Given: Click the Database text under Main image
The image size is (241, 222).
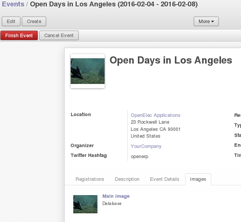Looking at the screenshot, I should [x=112, y=203].
